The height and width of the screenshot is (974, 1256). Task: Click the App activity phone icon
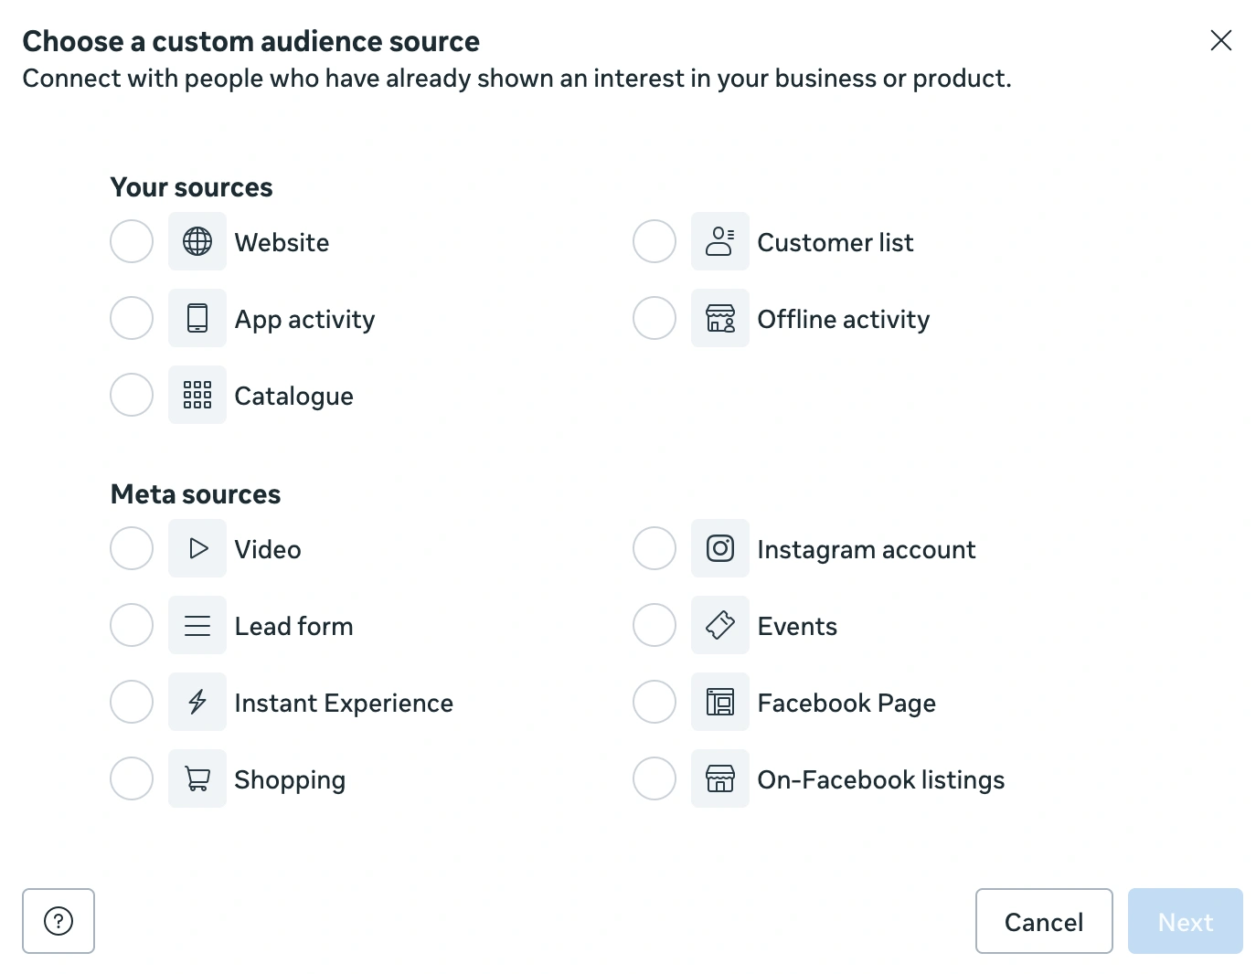tap(197, 318)
